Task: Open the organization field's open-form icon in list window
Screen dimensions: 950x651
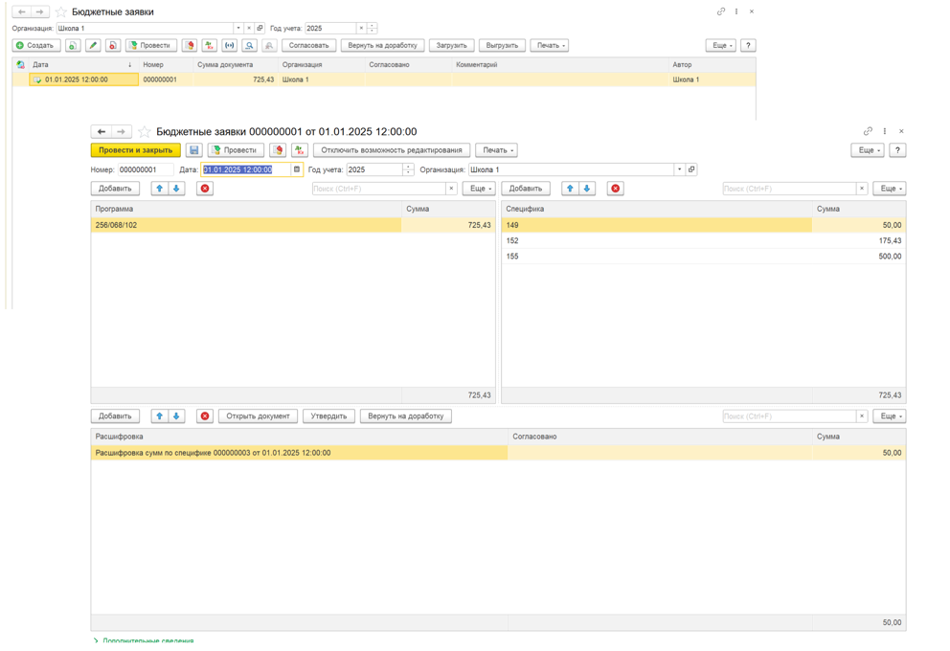Action: coord(260,28)
